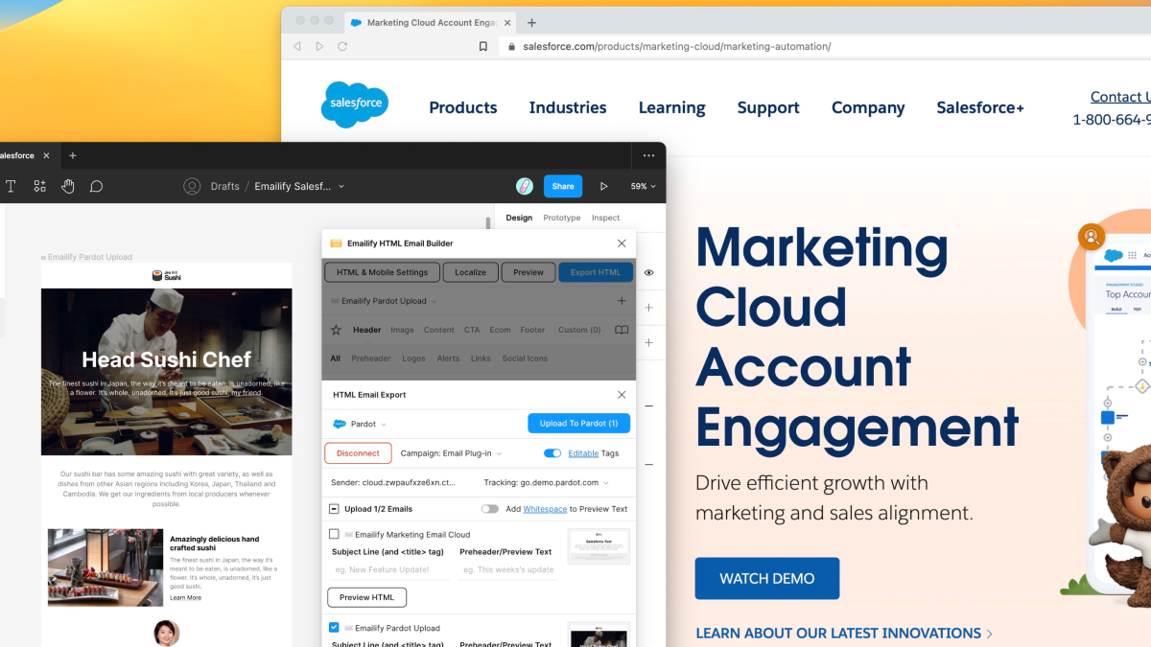The width and height of the screenshot is (1151, 647).
Task: Open the Sender address dropdown
Action: coord(393,482)
